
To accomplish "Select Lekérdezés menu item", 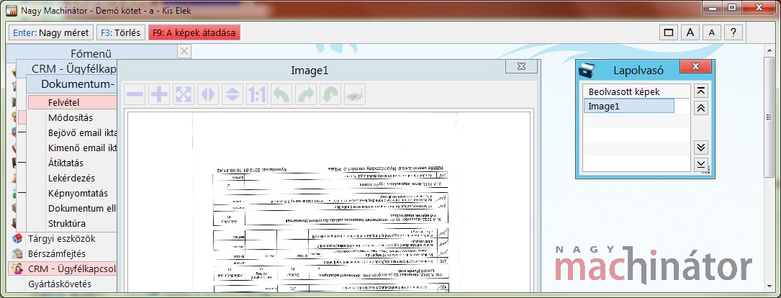I will click(x=72, y=178).
